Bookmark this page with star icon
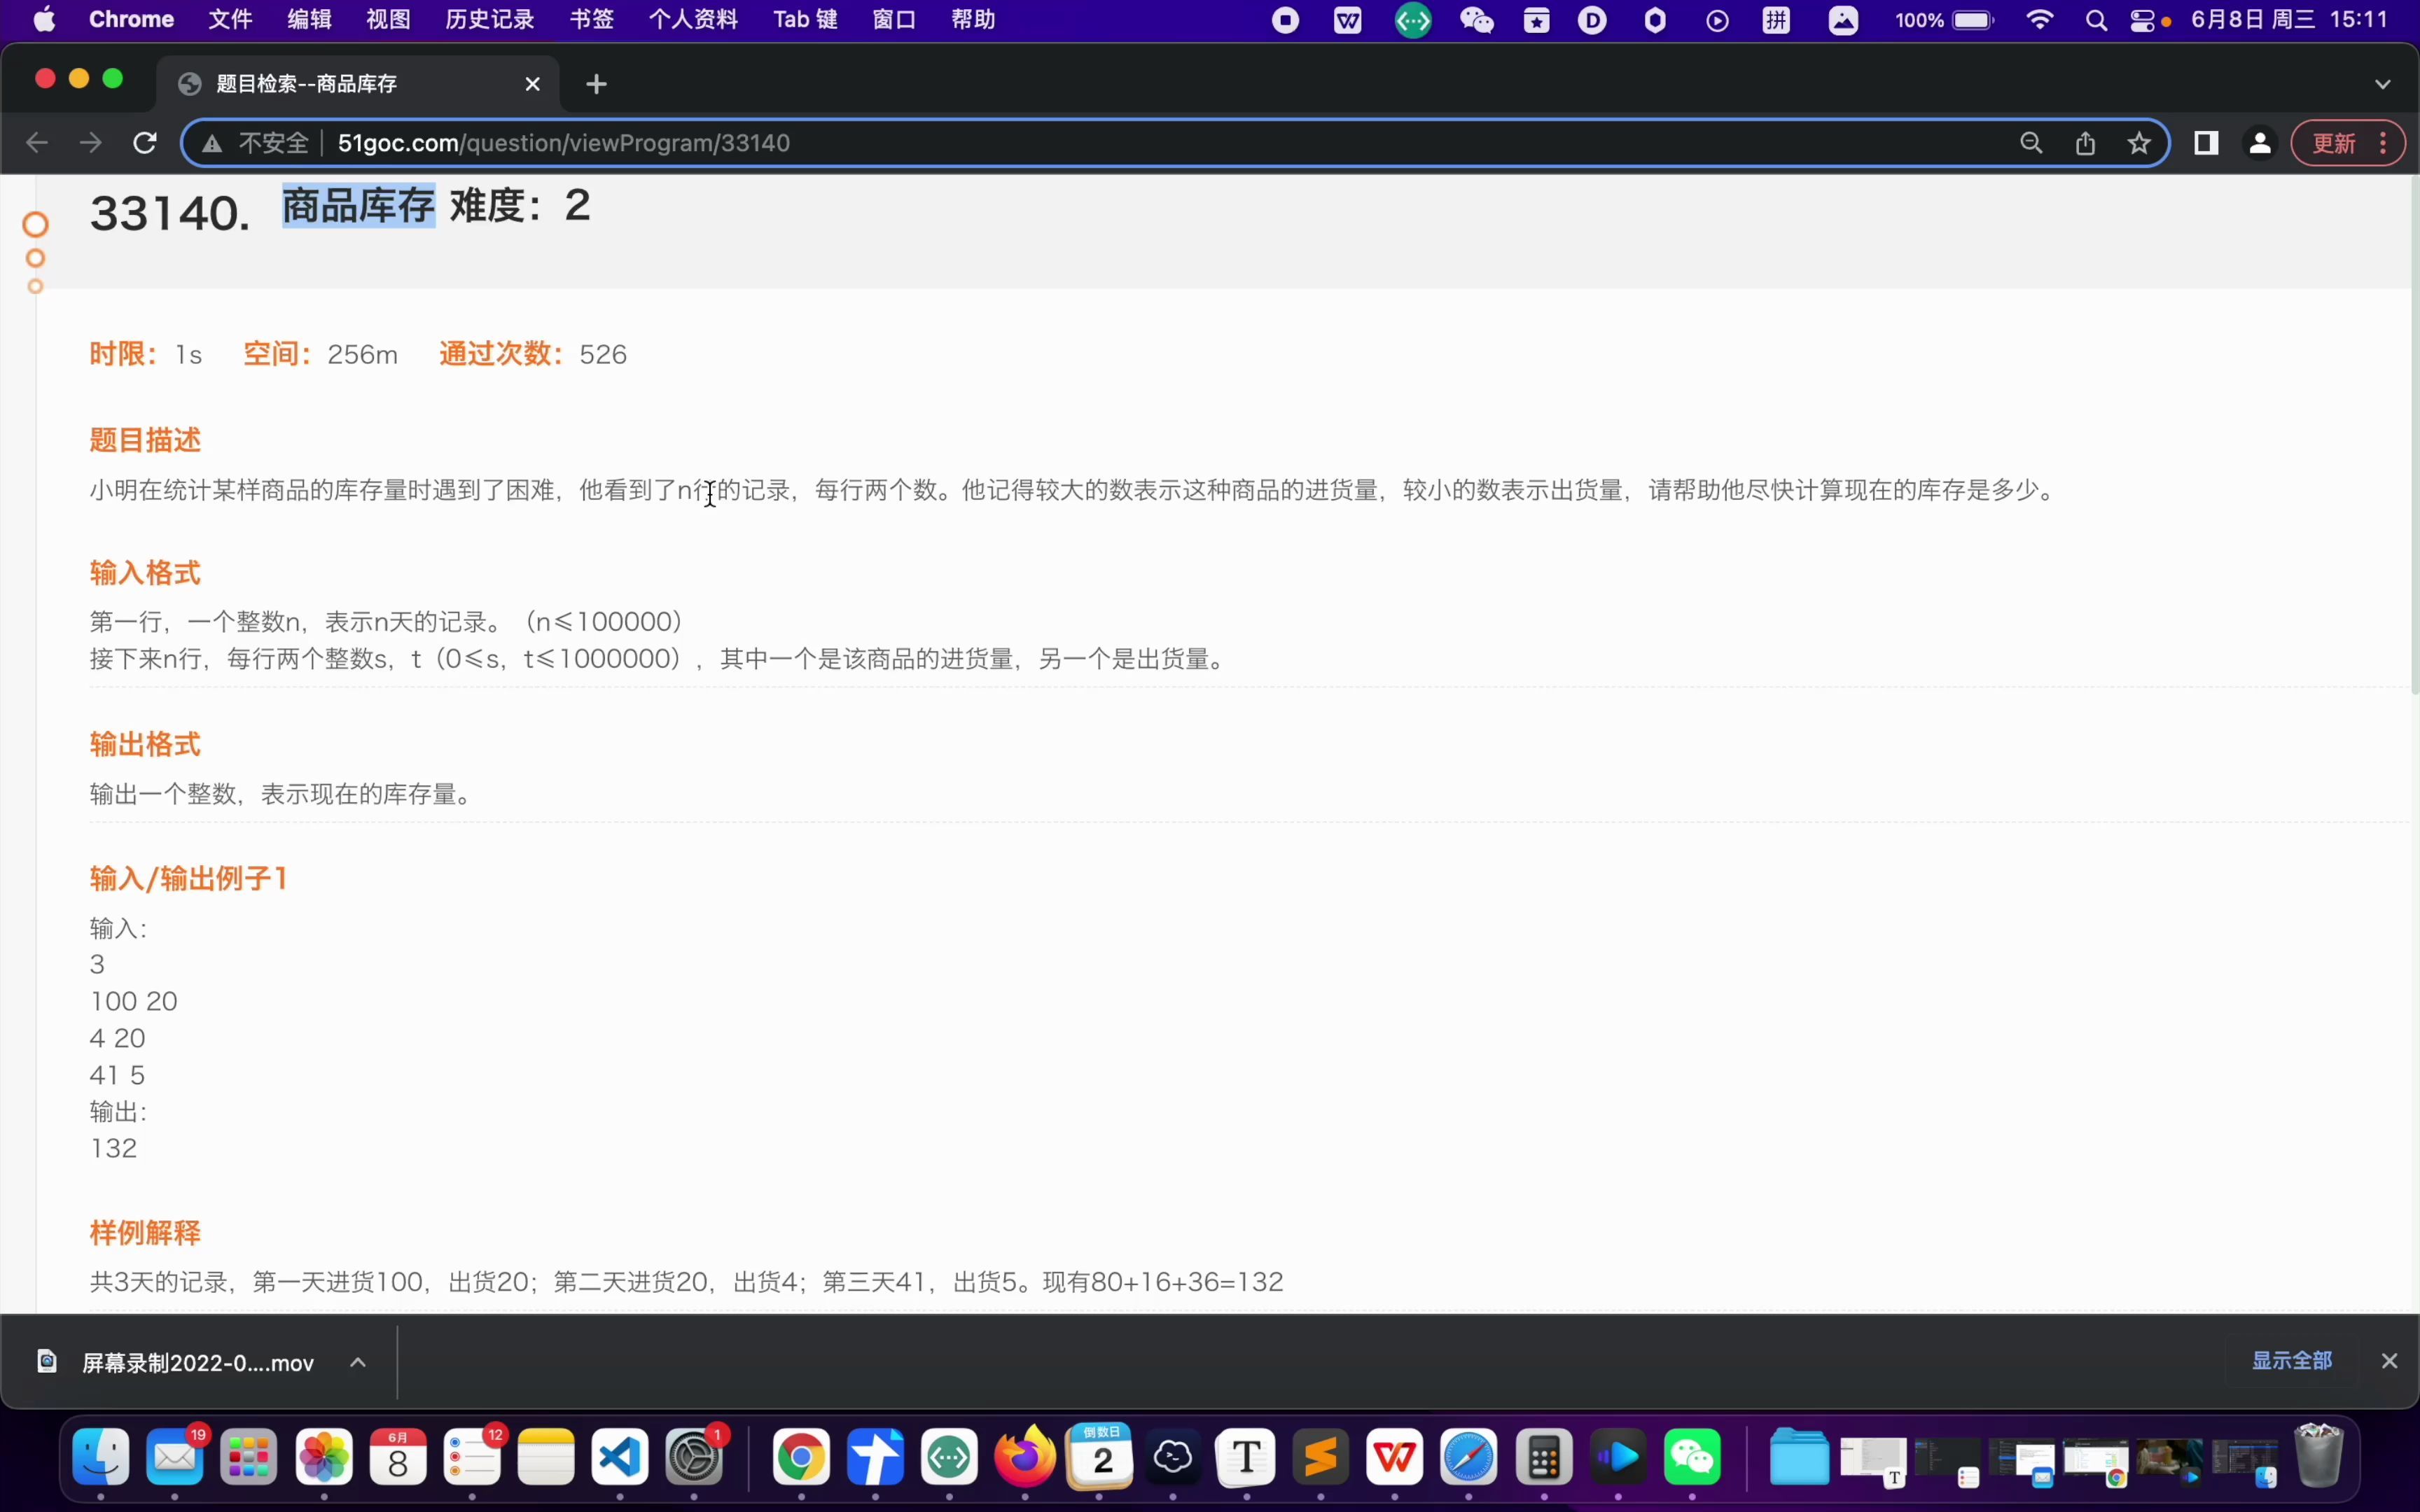 tap(2139, 143)
